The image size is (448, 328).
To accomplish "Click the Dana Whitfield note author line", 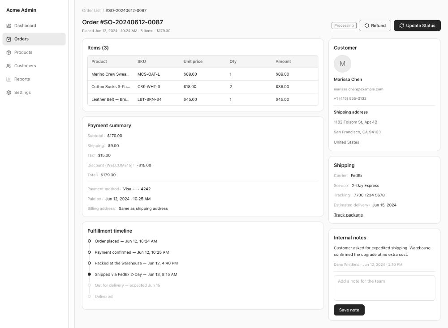I will [x=368, y=264].
